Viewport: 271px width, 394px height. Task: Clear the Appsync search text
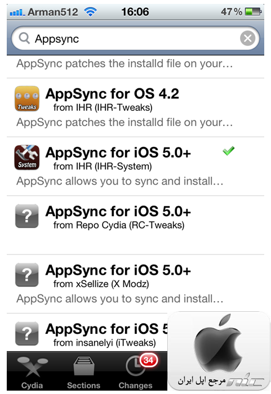coord(247,38)
